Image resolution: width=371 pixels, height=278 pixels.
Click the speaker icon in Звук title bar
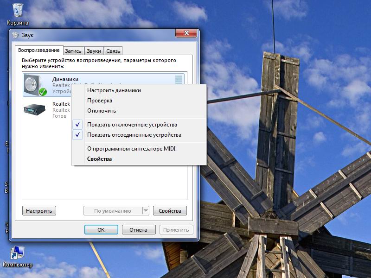[15, 35]
